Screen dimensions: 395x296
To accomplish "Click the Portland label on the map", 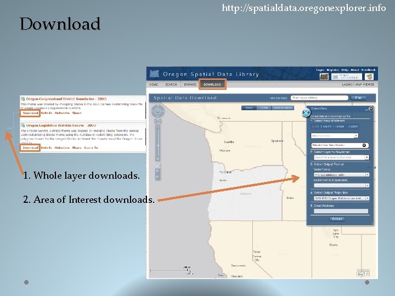I will [x=225, y=172].
